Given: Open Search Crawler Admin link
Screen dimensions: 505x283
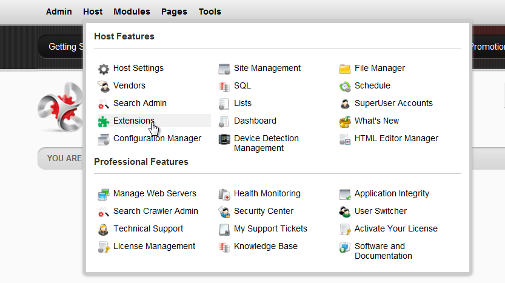Looking at the screenshot, I should [x=156, y=211].
